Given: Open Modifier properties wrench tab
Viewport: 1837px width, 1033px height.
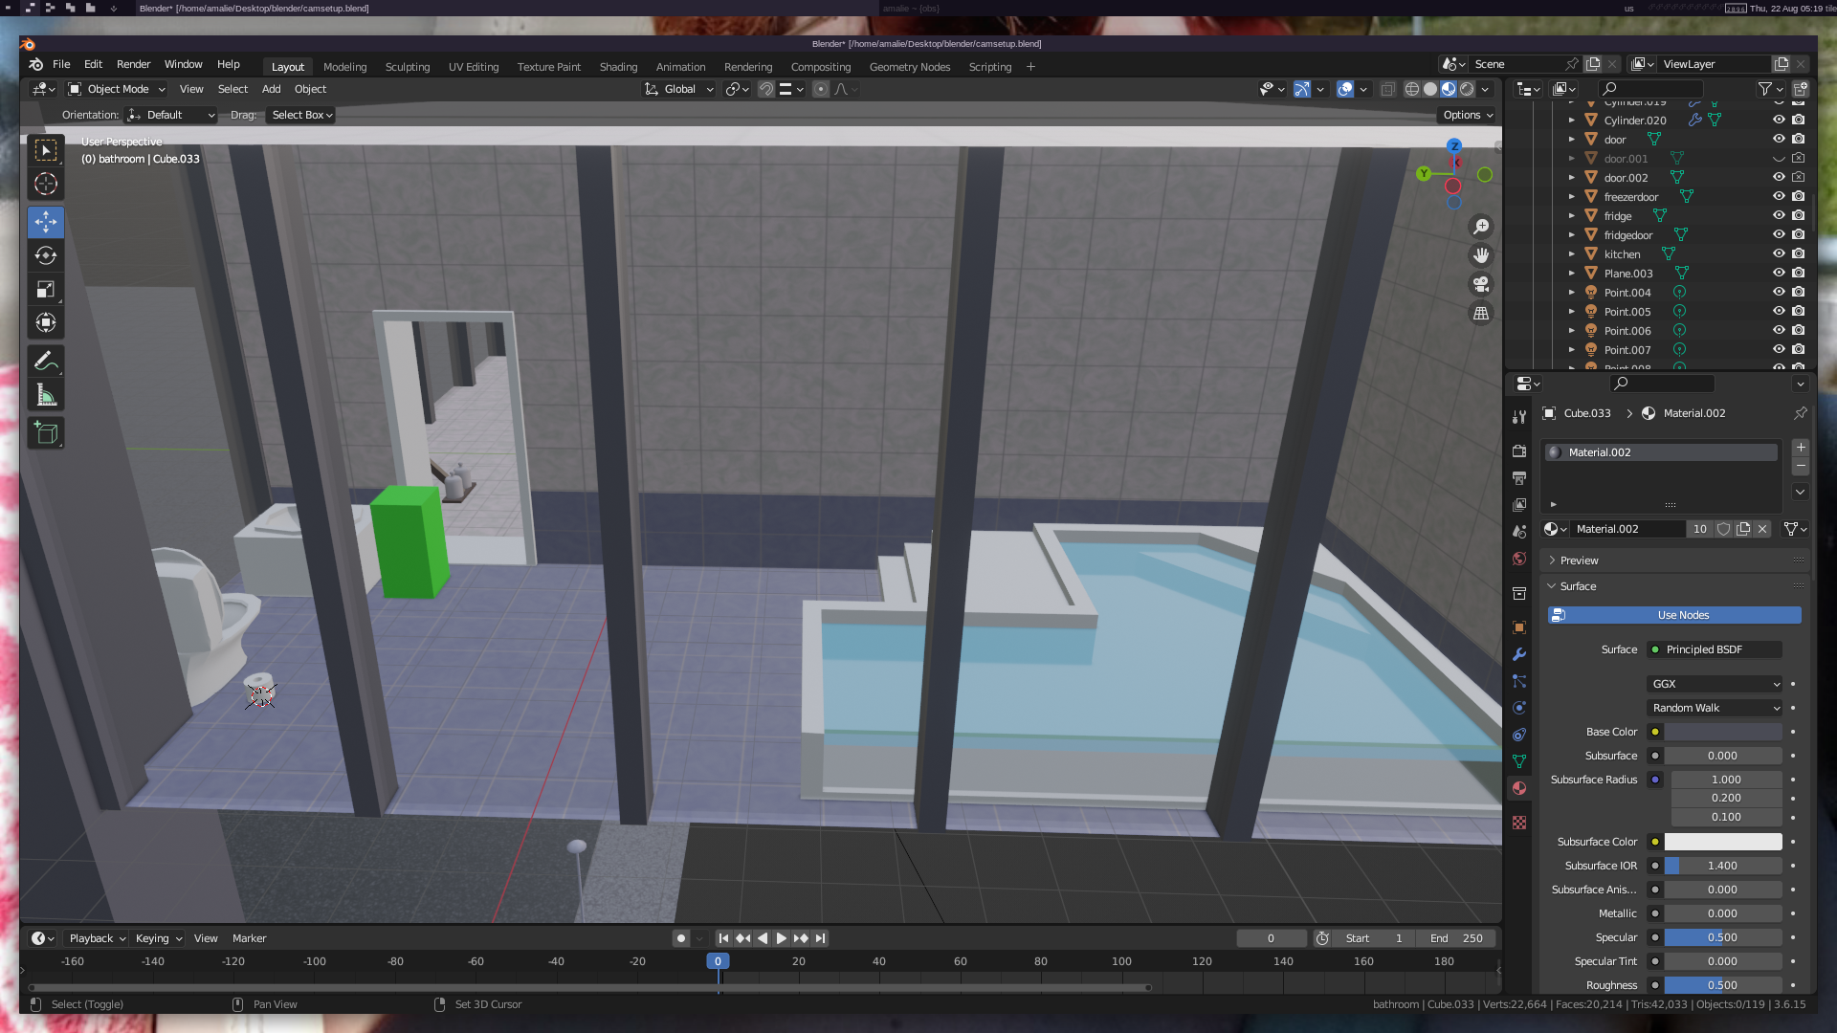Looking at the screenshot, I should click(x=1518, y=654).
